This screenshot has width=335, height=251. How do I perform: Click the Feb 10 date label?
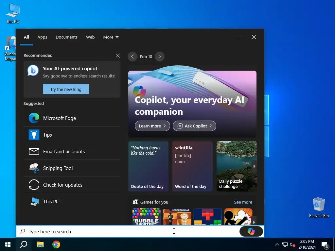click(146, 57)
